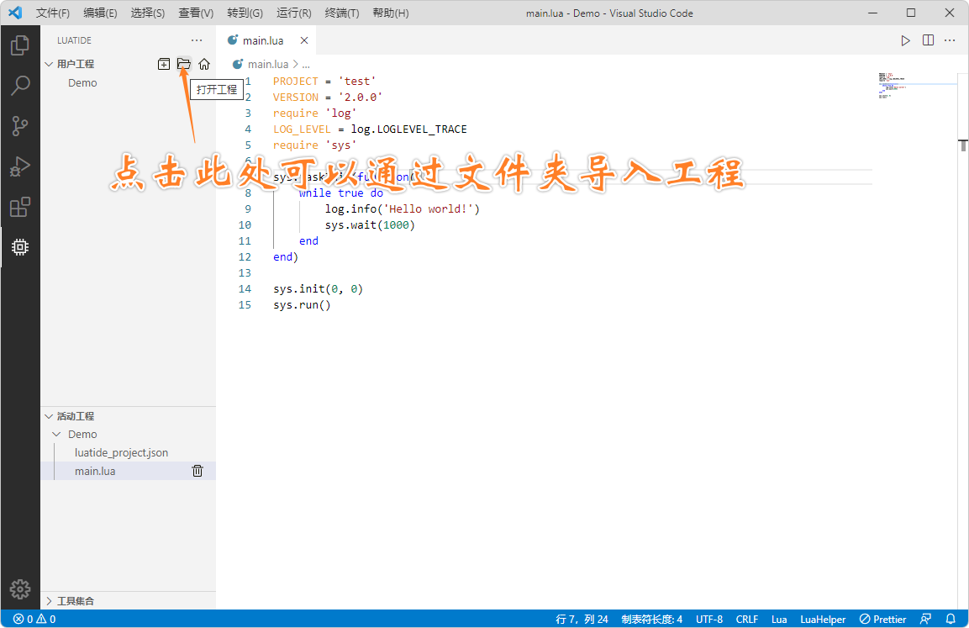The width and height of the screenshot is (969, 628).
Task: Click the 行 7, 列 24 cursor position
Action: (582, 619)
